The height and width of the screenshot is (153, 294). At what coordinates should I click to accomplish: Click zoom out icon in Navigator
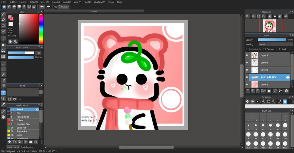pos(264,16)
